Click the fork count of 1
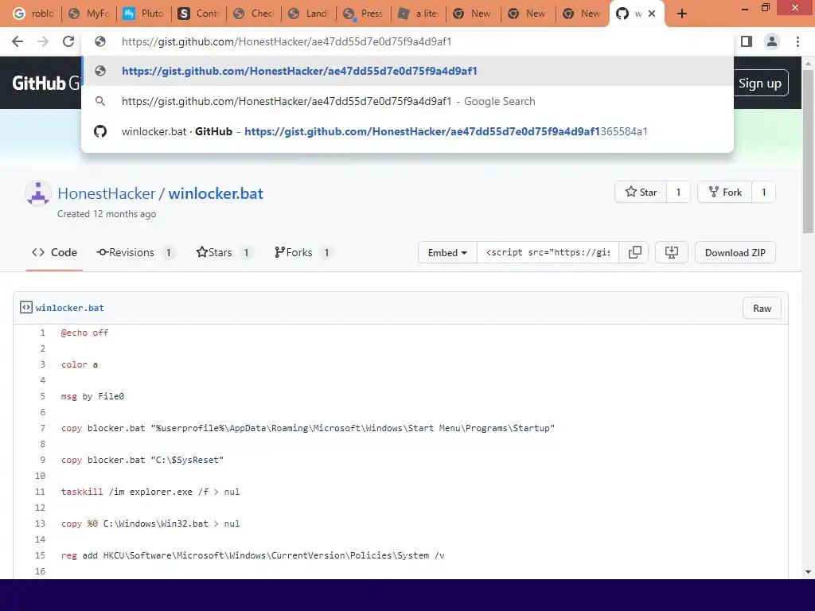 (x=763, y=193)
